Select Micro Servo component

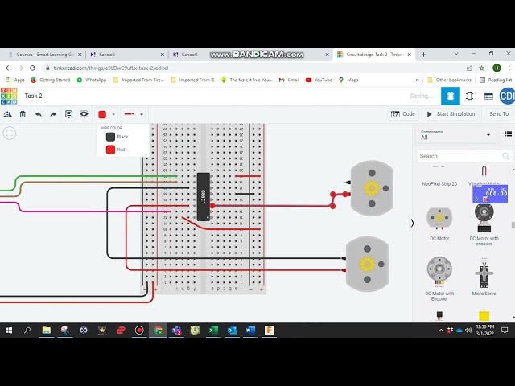tap(484, 277)
